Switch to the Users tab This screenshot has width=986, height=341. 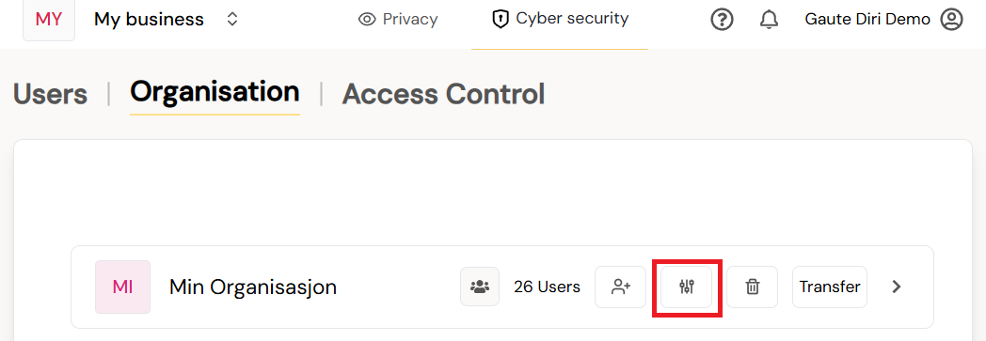tap(50, 94)
